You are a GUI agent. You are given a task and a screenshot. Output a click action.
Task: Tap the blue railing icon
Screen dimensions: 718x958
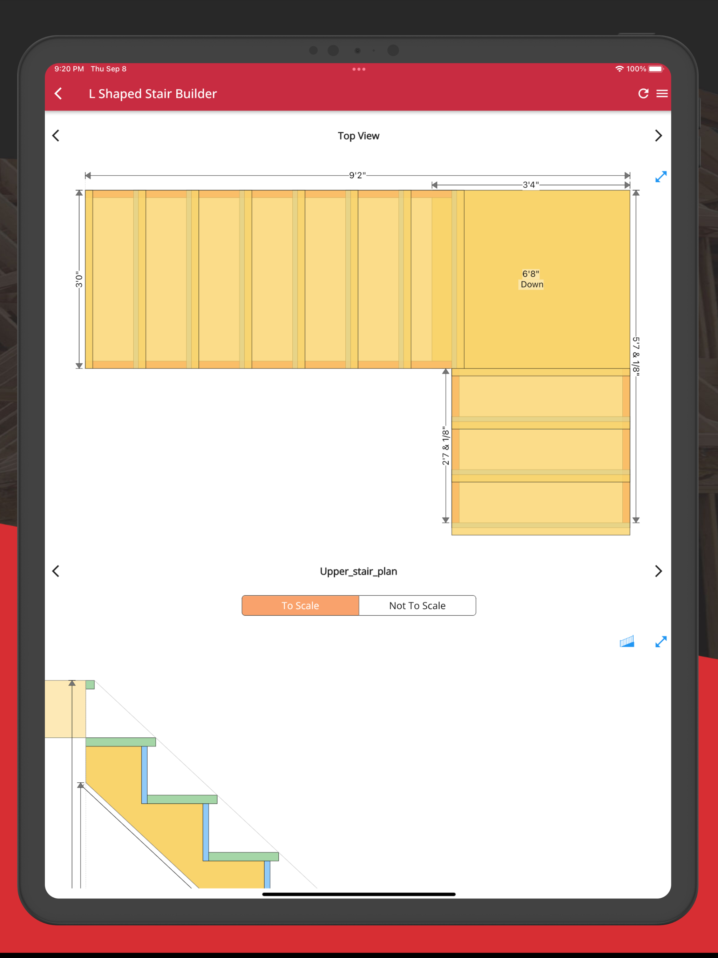[626, 641]
